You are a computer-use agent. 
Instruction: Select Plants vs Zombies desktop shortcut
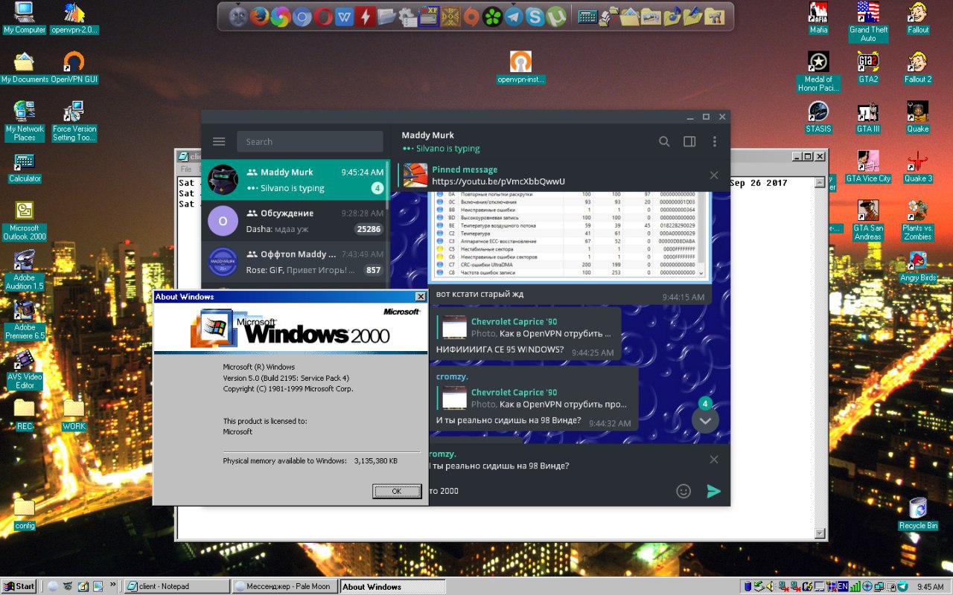pyautogui.click(x=918, y=221)
